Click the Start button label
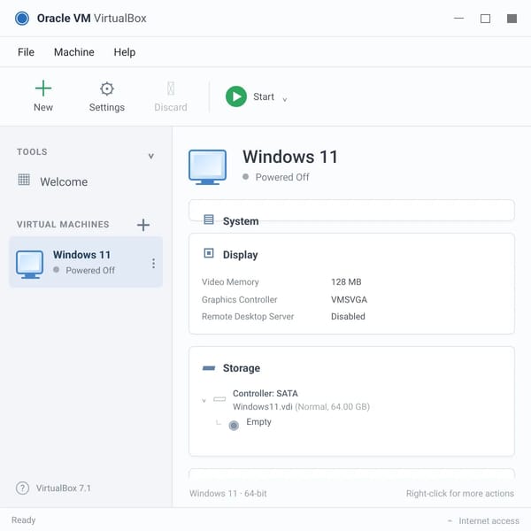 point(264,96)
